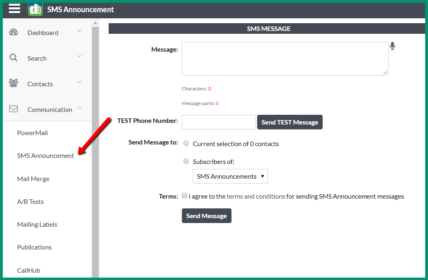The image size is (428, 280).
Task: Click the Communication envelope icon
Action: 13,109
